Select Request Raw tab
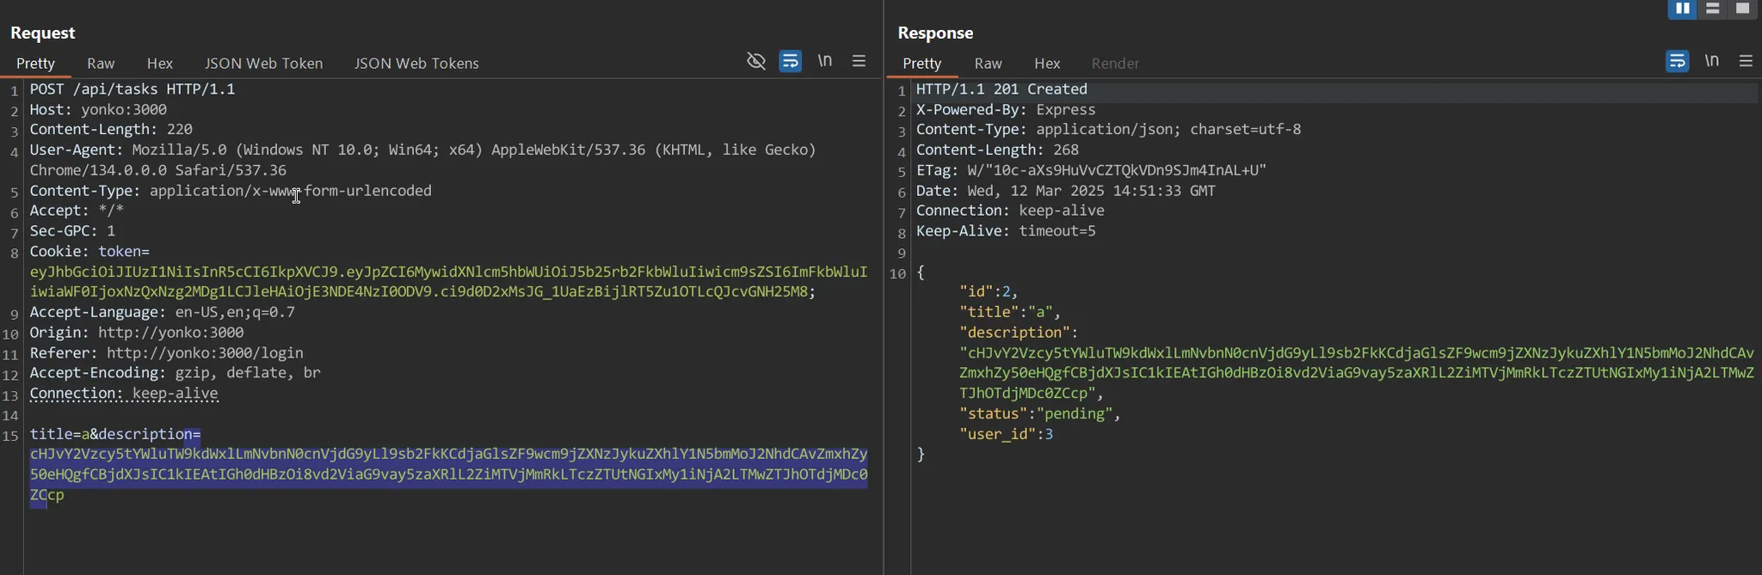The image size is (1762, 575). [101, 64]
